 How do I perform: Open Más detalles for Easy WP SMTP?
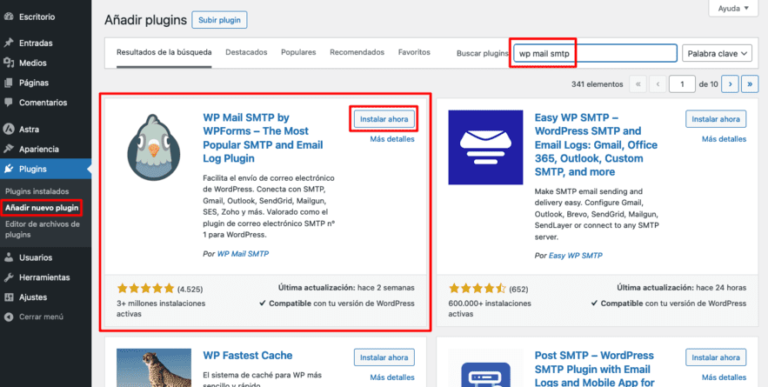[x=724, y=139]
